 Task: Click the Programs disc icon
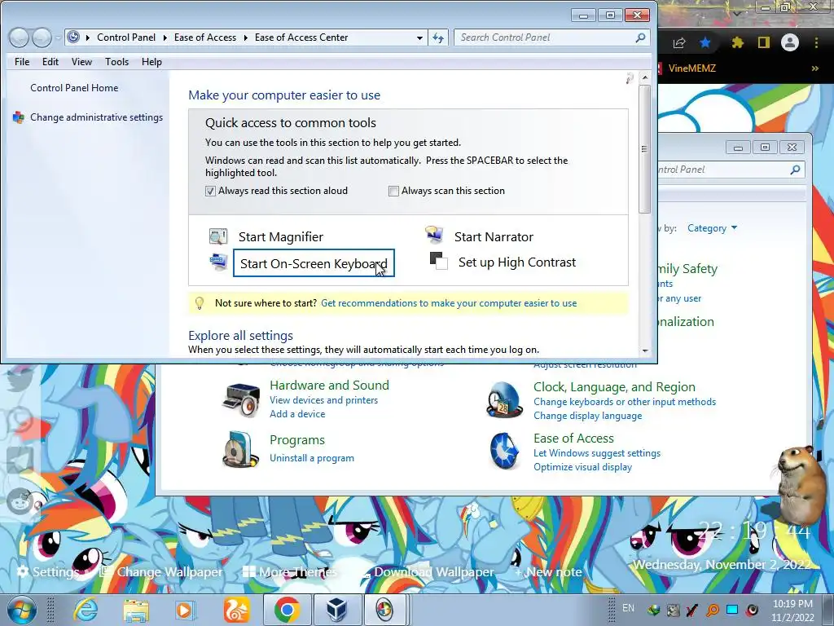point(241,449)
